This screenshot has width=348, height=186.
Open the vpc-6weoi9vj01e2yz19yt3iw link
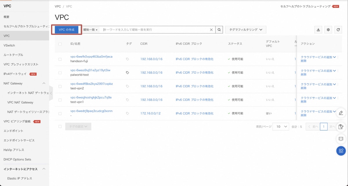90,70
